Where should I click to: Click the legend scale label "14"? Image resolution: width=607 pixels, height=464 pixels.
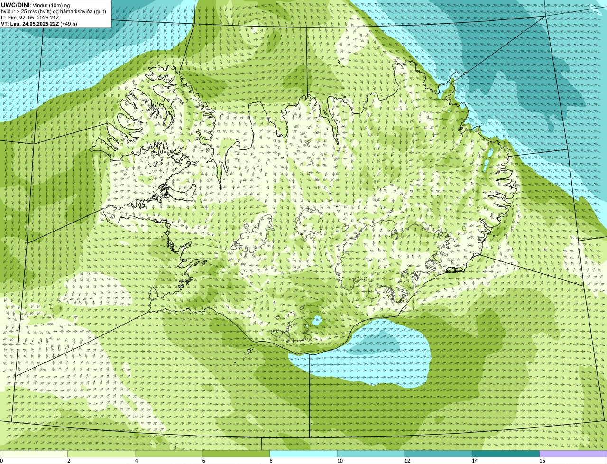click(474, 461)
